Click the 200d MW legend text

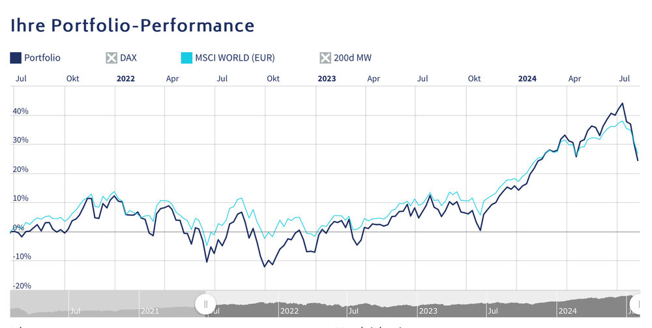pos(354,58)
